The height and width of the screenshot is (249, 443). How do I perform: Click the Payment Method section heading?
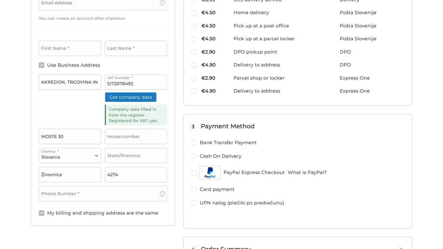tap(228, 126)
